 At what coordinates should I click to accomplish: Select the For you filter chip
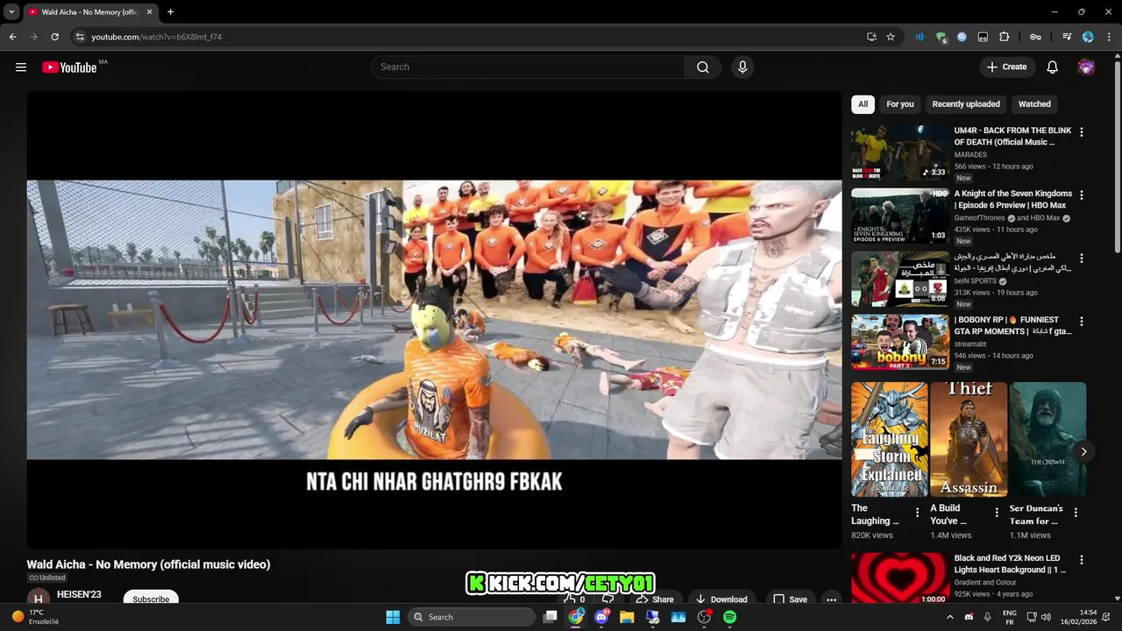point(899,104)
